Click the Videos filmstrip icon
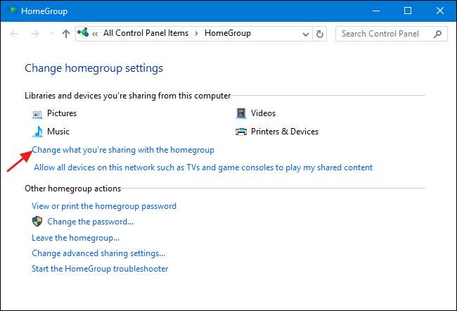The image size is (457, 311). [x=241, y=113]
